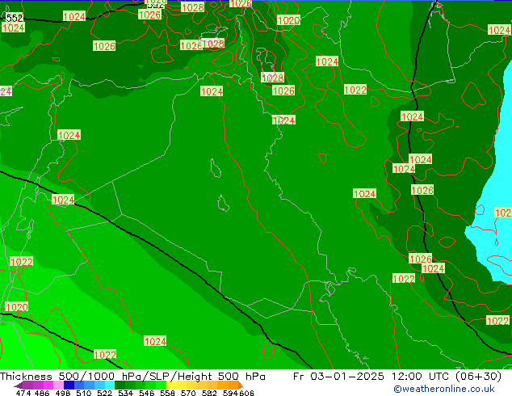Click the chart title 'Thickness 500/1000 hPa/SLP/Height 500 hPa'
Viewport: 512px width, 396px height.
(x=132, y=377)
